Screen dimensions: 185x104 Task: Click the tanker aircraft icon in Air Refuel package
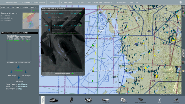click(x=49, y=18)
